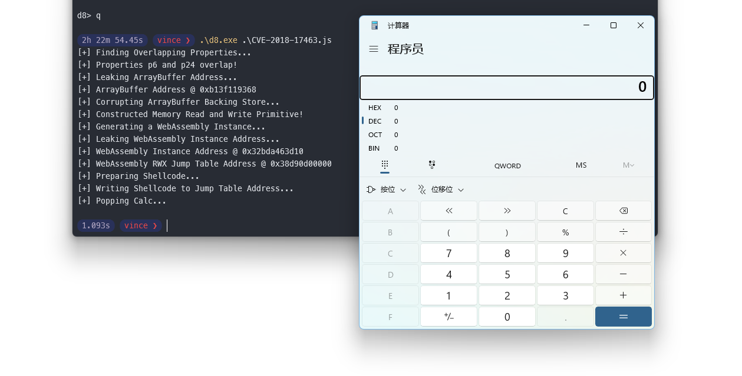
Task: Open the 按位 bitwise dropdown
Action: coord(387,189)
